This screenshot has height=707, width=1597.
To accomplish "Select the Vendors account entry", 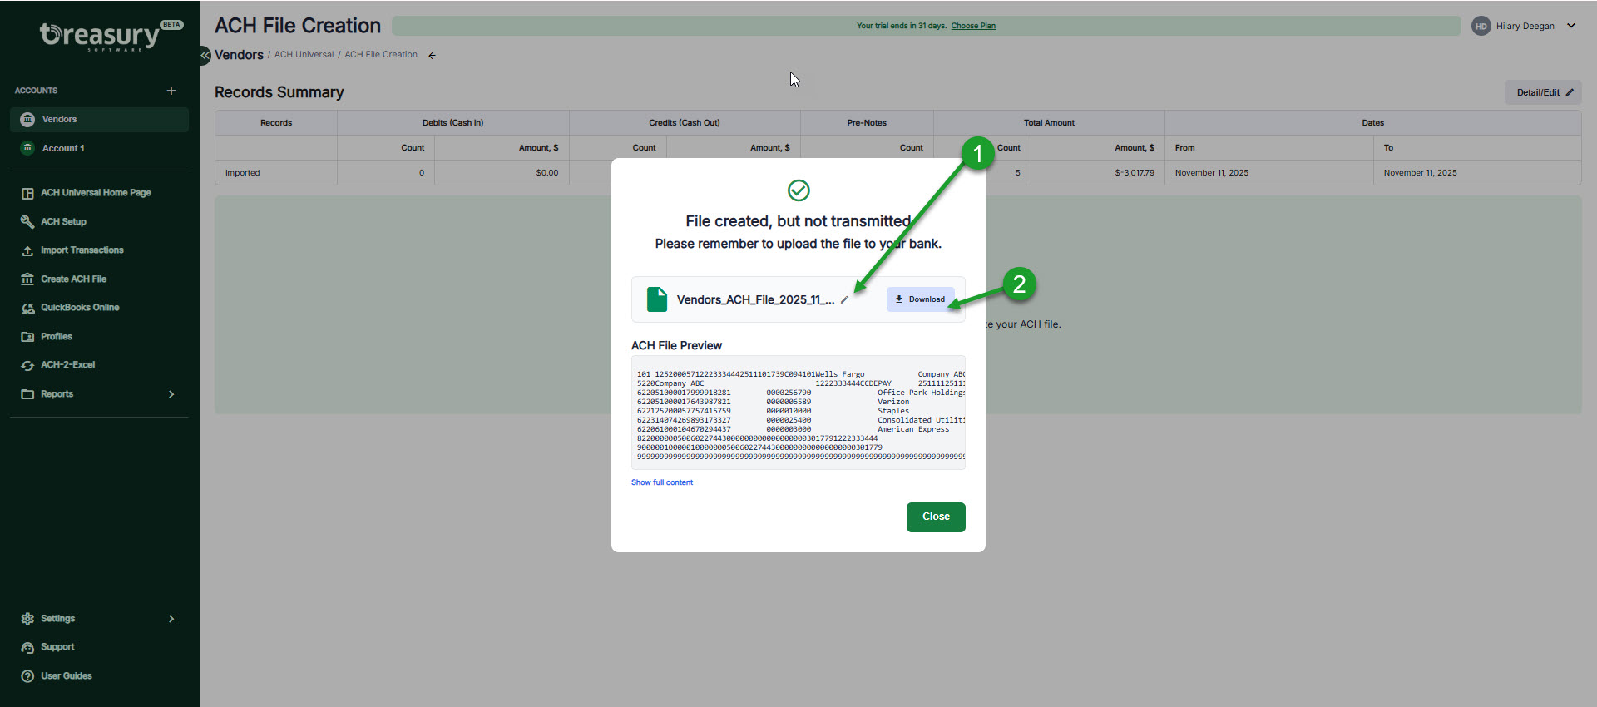I will click(x=99, y=120).
